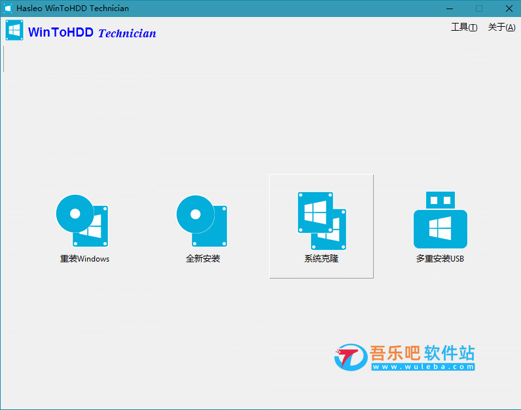Click the 多重安装USB text label
The image size is (521, 410).
click(x=440, y=258)
